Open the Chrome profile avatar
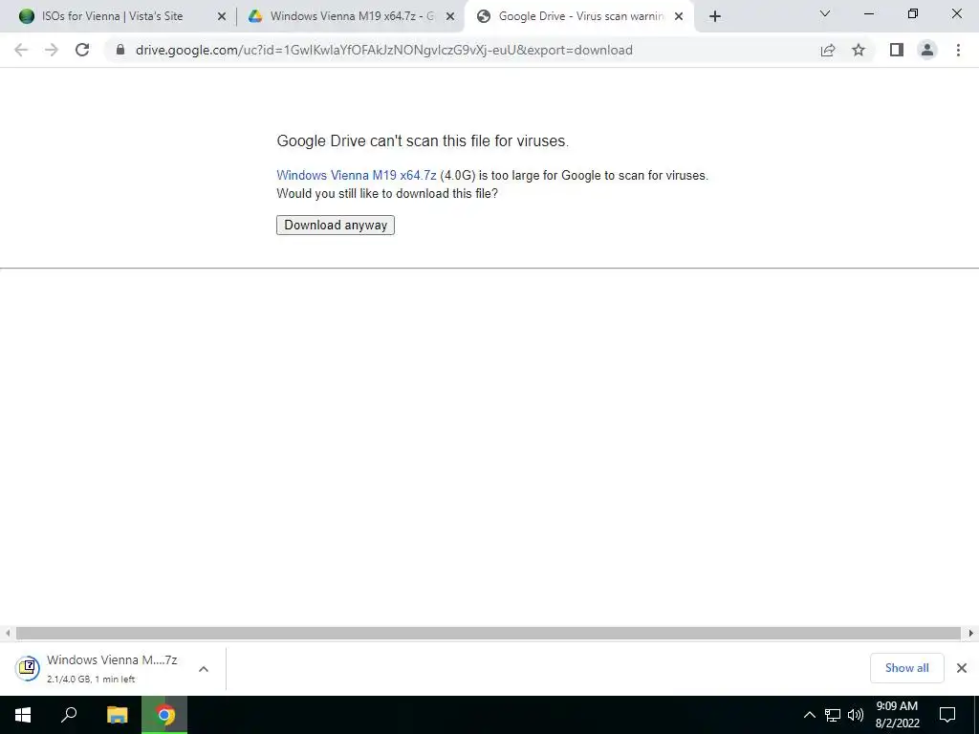 tap(927, 50)
